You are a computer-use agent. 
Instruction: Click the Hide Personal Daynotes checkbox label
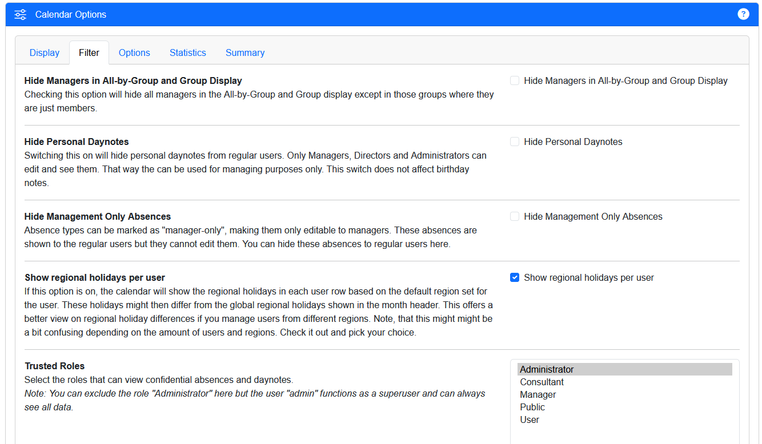click(573, 142)
